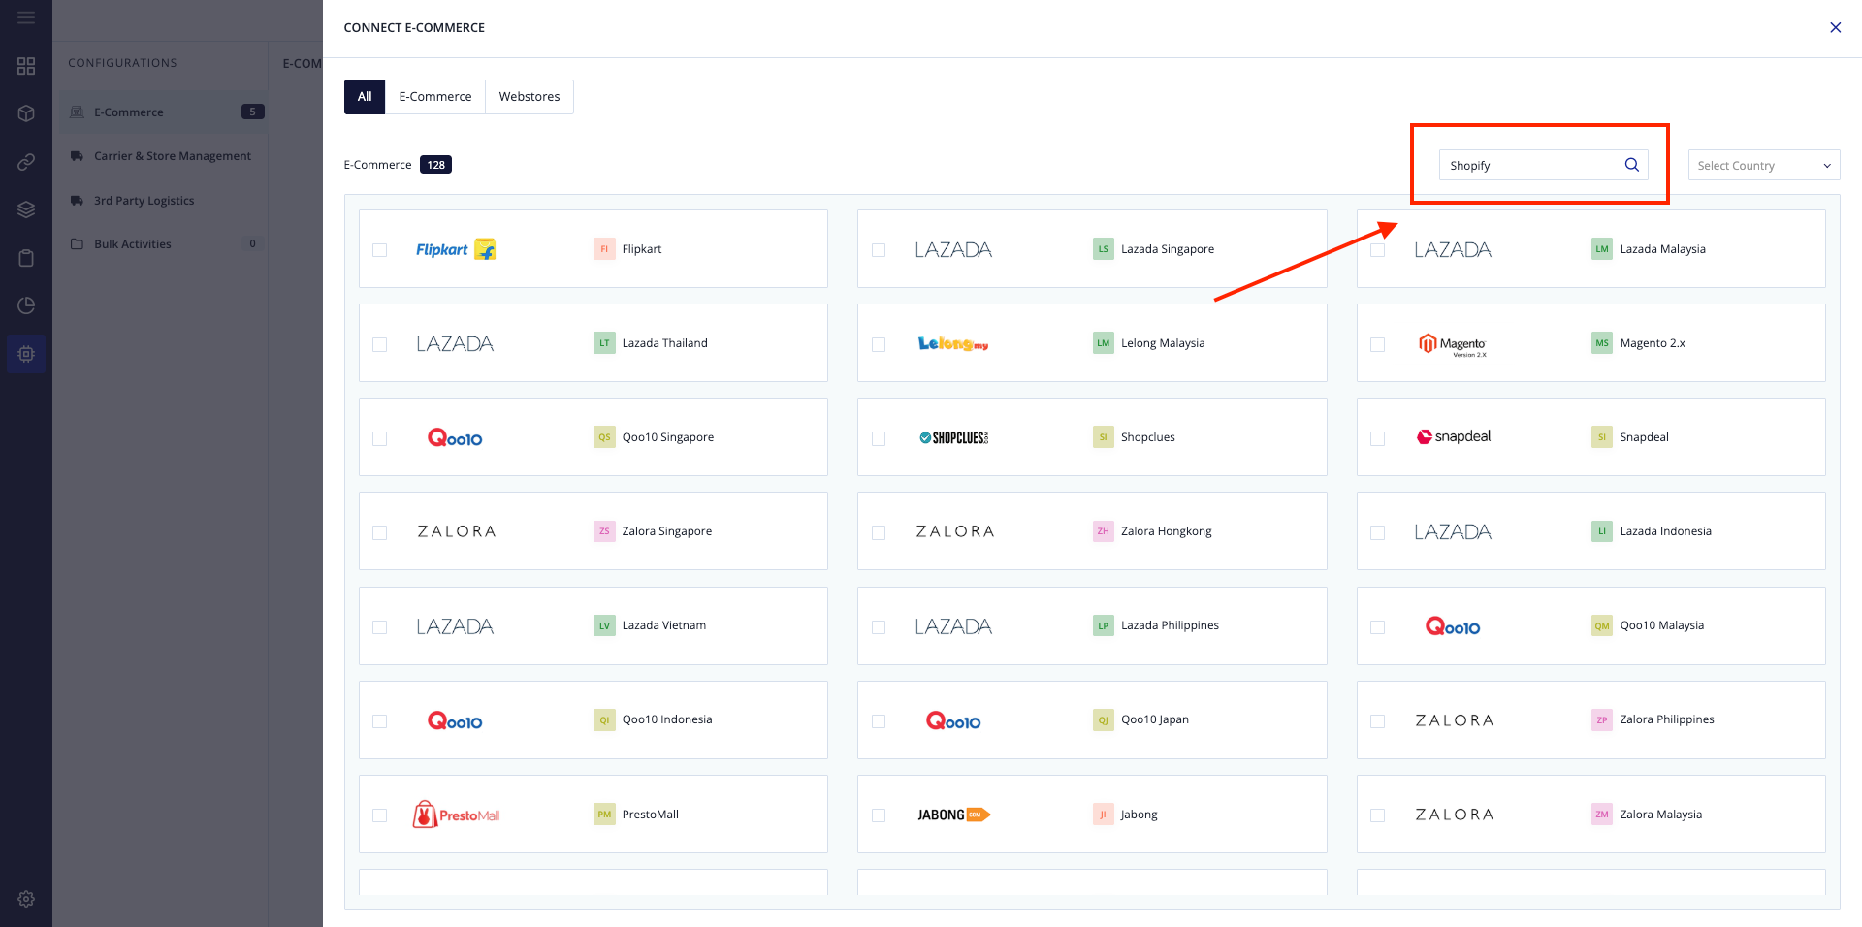Click the PrestoMall logo
The image size is (1862, 927).
456,815
